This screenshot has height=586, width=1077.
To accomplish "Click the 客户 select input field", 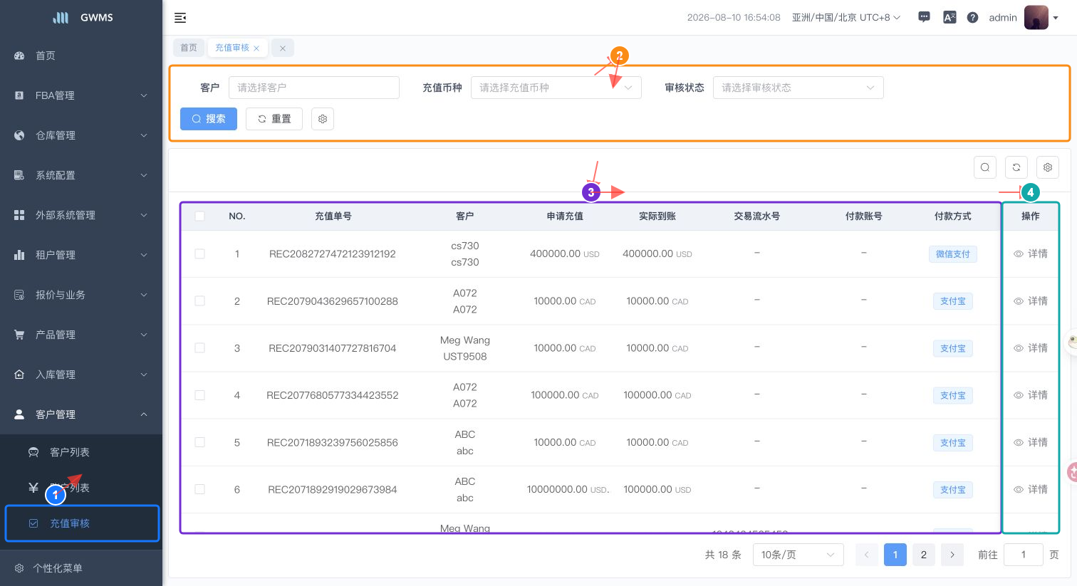I will [314, 88].
